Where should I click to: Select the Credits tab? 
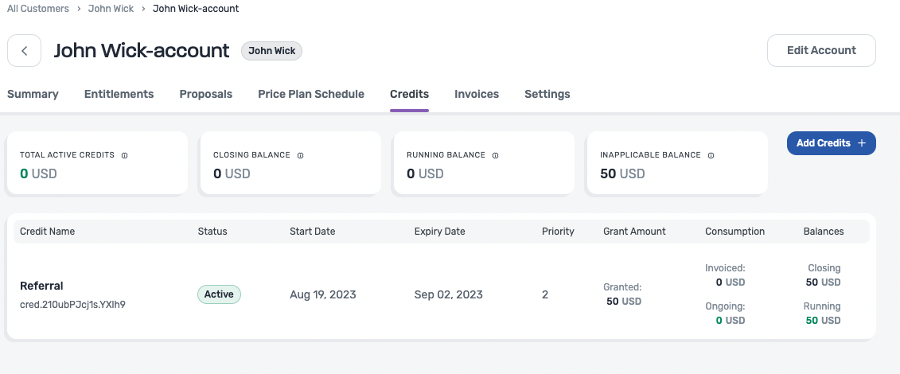[x=409, y=94]
